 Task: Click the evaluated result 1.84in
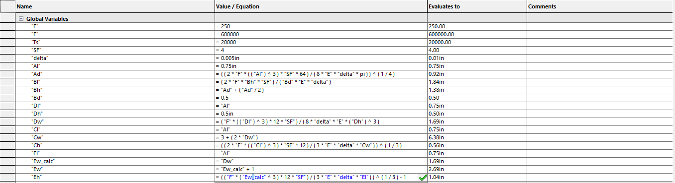click(477, 82)
